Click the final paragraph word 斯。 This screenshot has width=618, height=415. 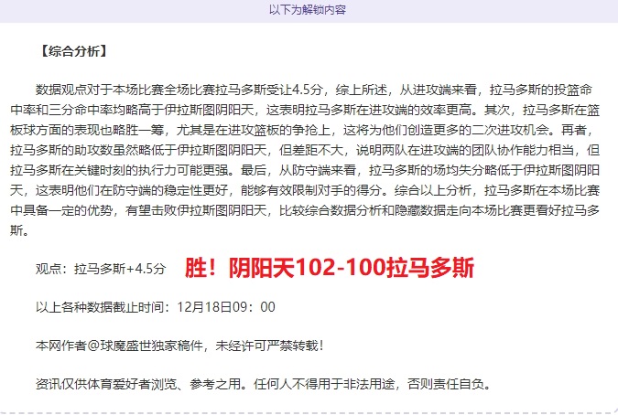point(20,230)
